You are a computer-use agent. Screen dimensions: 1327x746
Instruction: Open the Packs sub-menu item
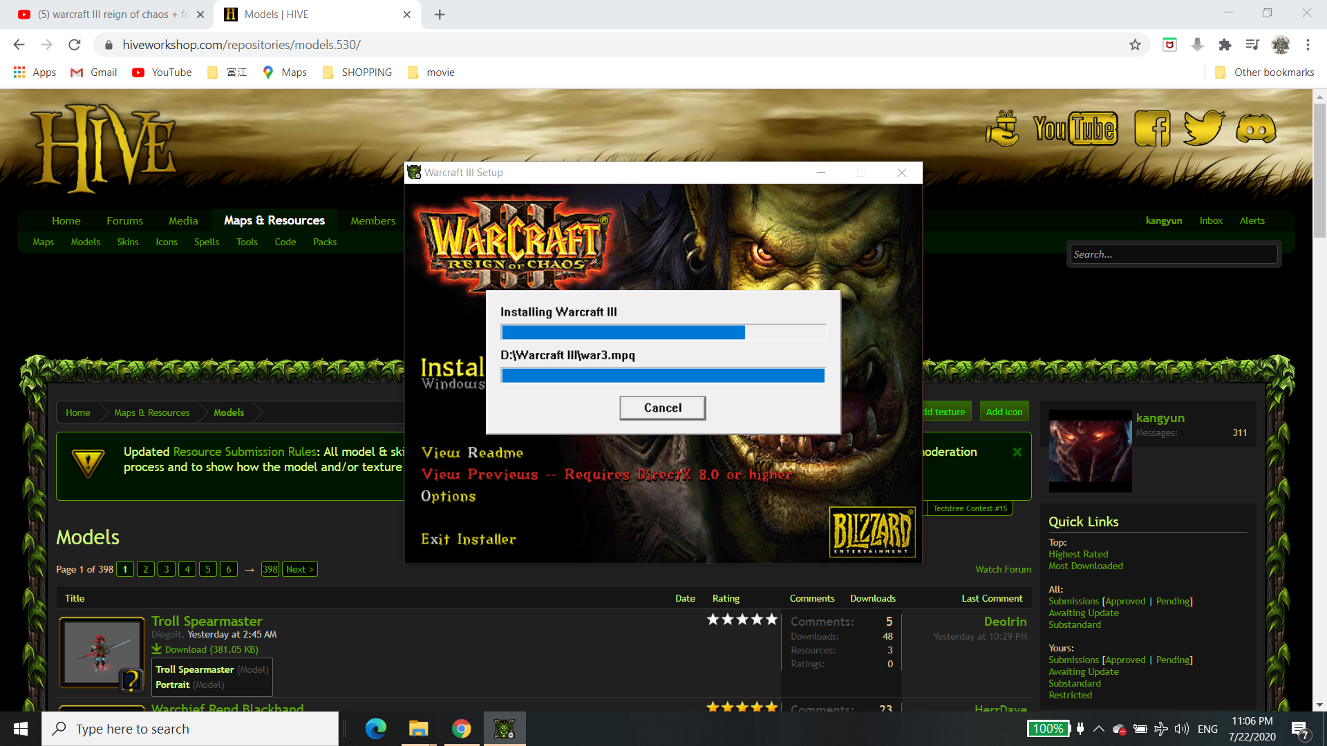[325, 242]
